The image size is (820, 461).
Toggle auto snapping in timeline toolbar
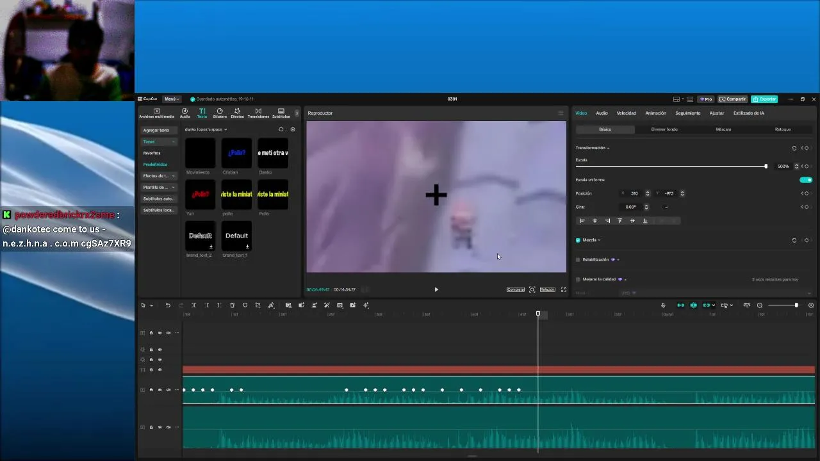(694, 305)
